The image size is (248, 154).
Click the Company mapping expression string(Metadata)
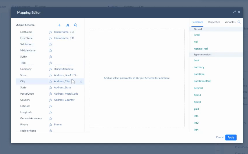(64, 69)
